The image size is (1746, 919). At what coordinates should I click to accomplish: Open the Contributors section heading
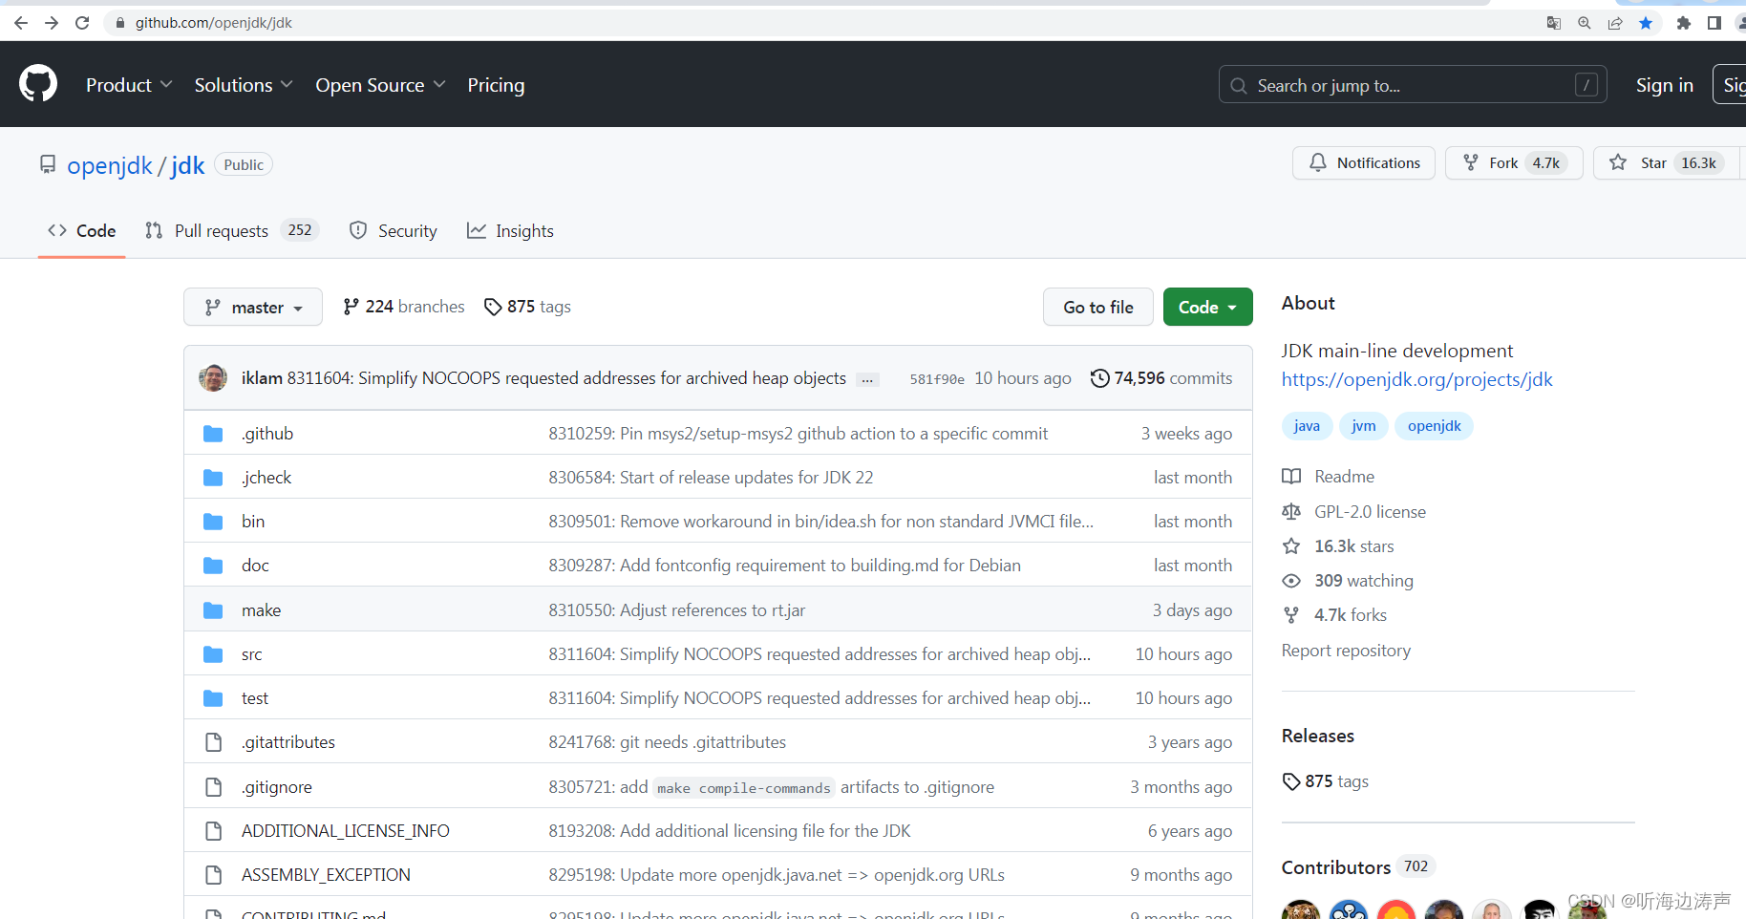coord(1336,867)
